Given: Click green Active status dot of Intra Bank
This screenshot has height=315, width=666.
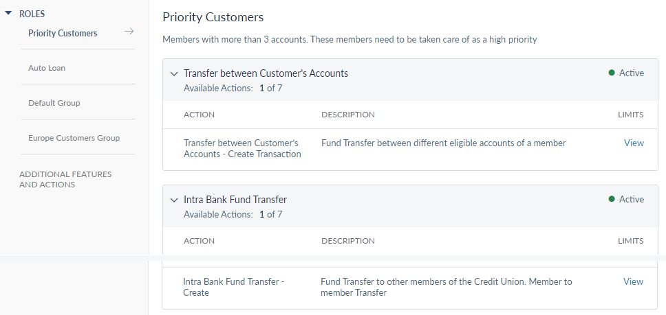Looking at the screenshot, I should (612, 199).
